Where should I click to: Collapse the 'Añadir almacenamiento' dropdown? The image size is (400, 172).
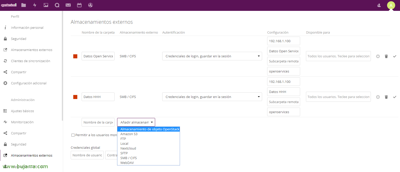click(x=136, y=122)
